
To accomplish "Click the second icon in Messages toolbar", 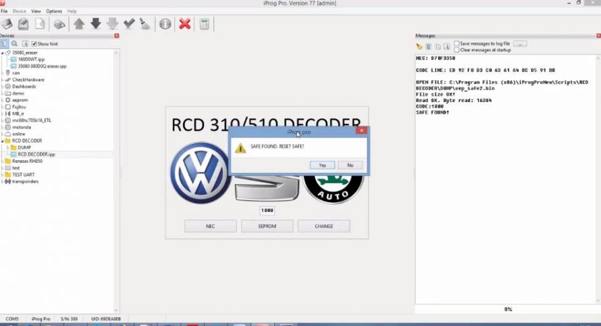I will point(429,47).
